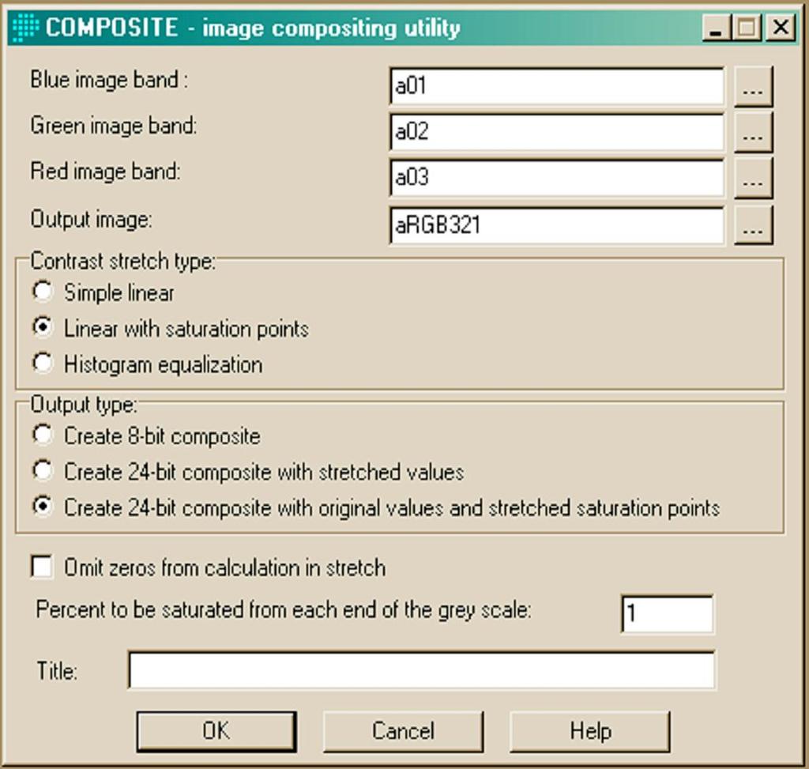Image resolution: width=809 pixels, height=769 pixels.
Task: Click the Output image name field
Action: (557, 225)
